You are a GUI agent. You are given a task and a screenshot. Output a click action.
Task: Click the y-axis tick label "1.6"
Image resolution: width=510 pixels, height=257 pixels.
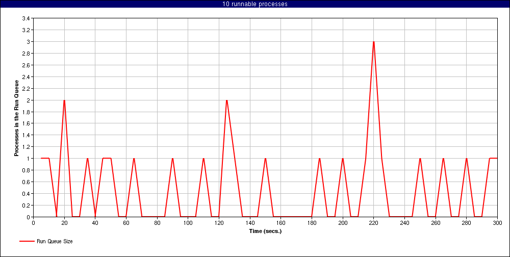click(25, 123)
